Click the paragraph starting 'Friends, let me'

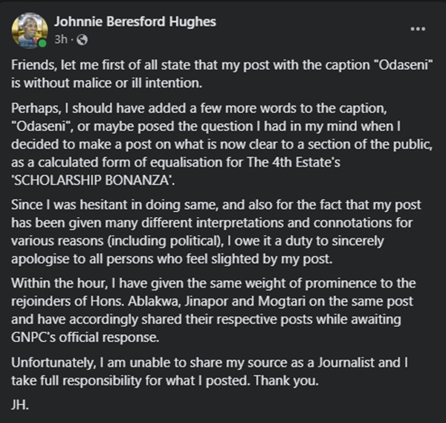(x=222, y=74)
